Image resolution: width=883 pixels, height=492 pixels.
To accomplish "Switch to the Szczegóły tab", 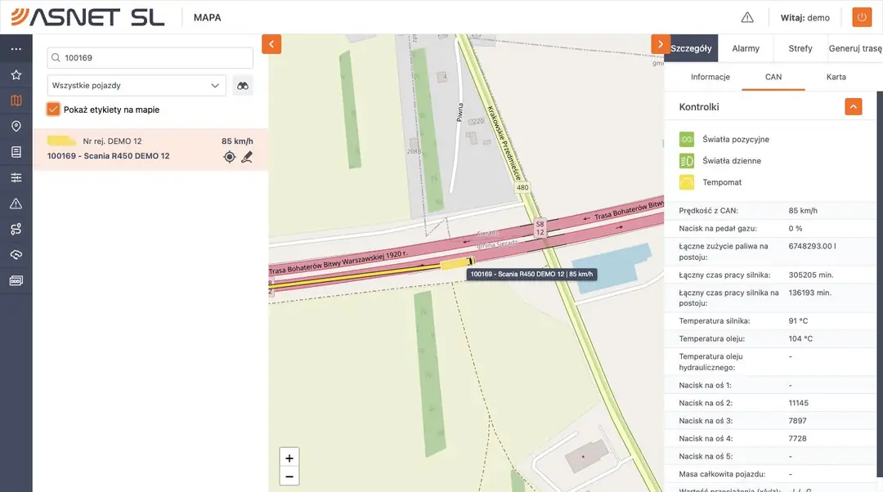I will point(691,48).
